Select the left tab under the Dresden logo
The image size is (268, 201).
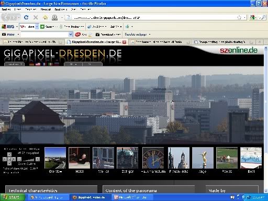click(73, 64)
